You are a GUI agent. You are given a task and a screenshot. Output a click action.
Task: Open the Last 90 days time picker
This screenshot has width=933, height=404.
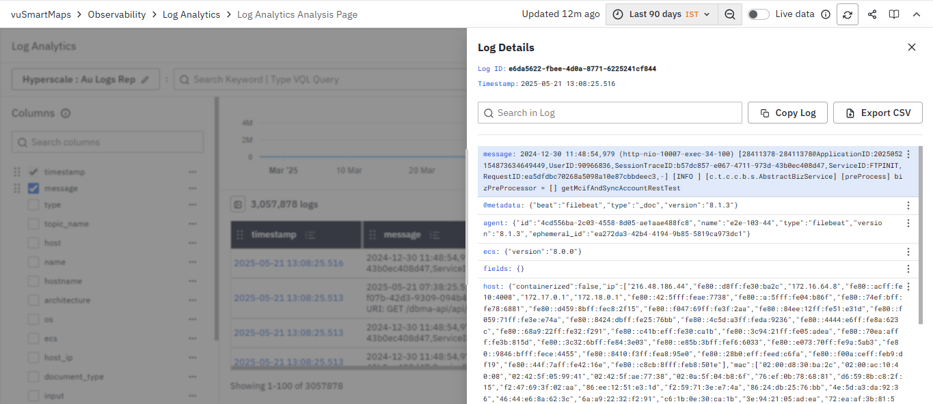(x=662, y=14)
